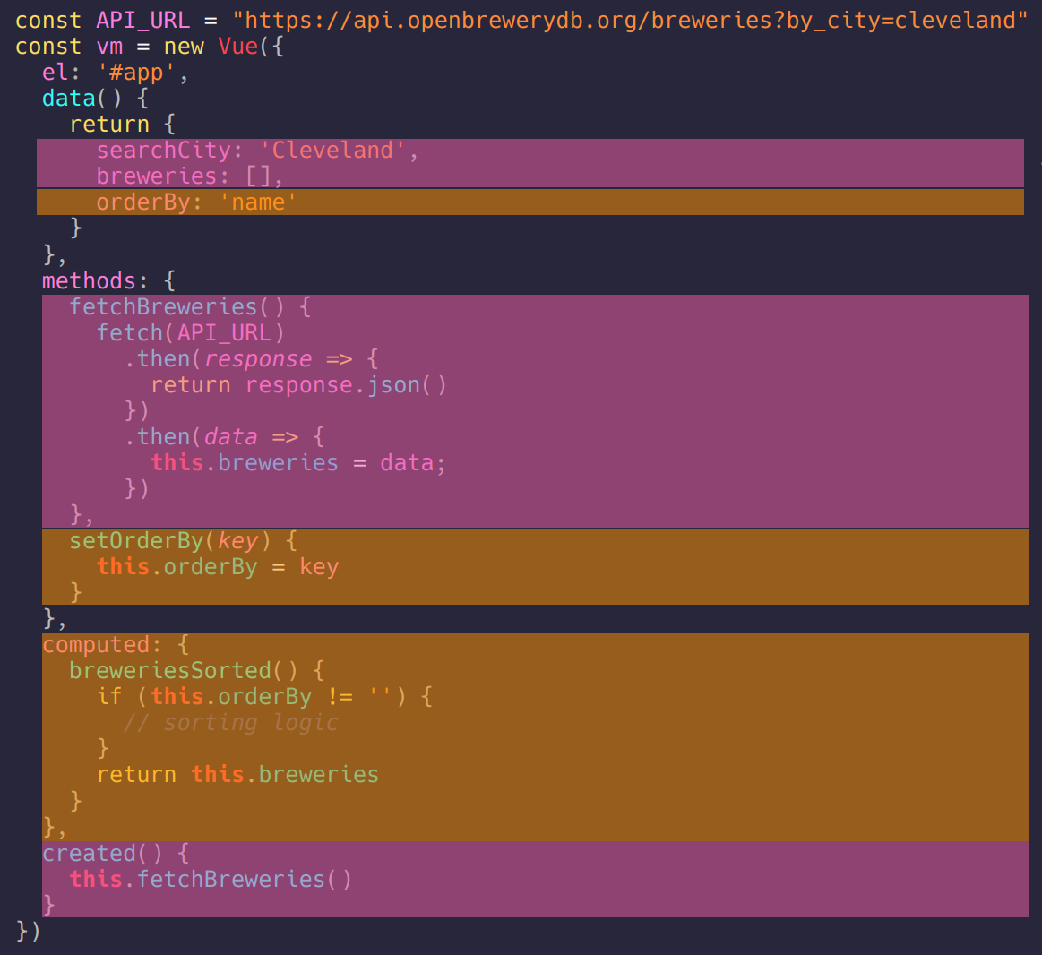Click the orderBy: 'name' property
This screenshot has width=1042, height=955.
point(197,202)
